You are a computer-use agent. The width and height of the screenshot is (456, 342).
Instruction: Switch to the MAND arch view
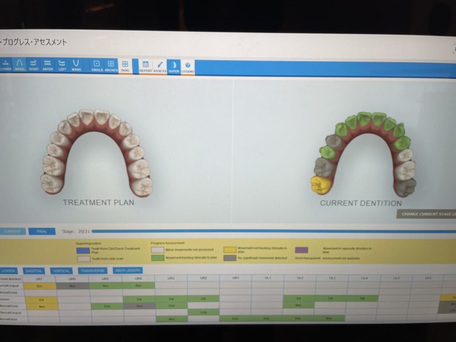[x=76, y=65]
